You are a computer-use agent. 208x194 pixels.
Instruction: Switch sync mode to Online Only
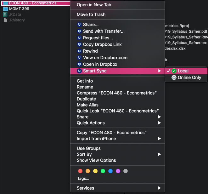(189, 77)
